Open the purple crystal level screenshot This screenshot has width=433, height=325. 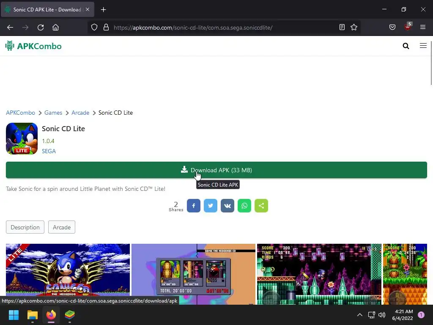click(319, 274)
